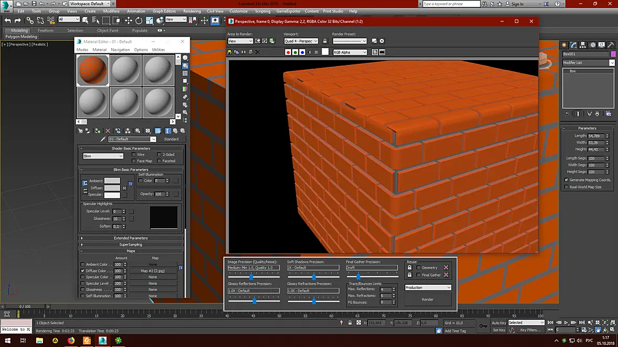Open the Rendering menu
The height and width of the screenshot is (347, 618).
click(192, 11)
